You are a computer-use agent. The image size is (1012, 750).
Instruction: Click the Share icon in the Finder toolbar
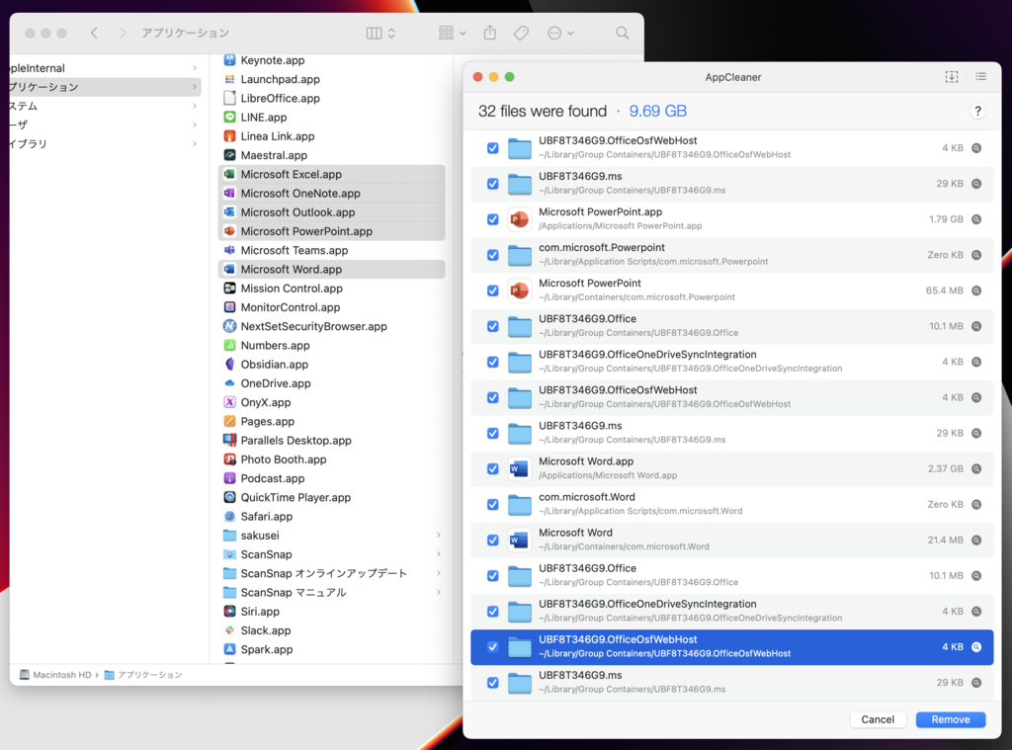click(489, 33)
